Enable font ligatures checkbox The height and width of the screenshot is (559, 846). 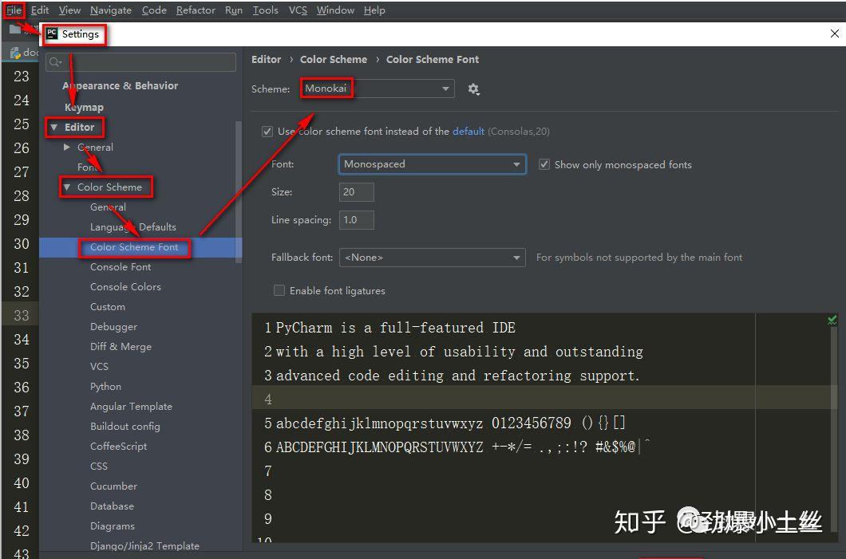click(279, 290)
